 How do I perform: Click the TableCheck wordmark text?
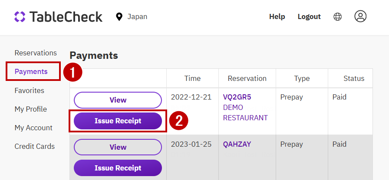coord(66,17)
